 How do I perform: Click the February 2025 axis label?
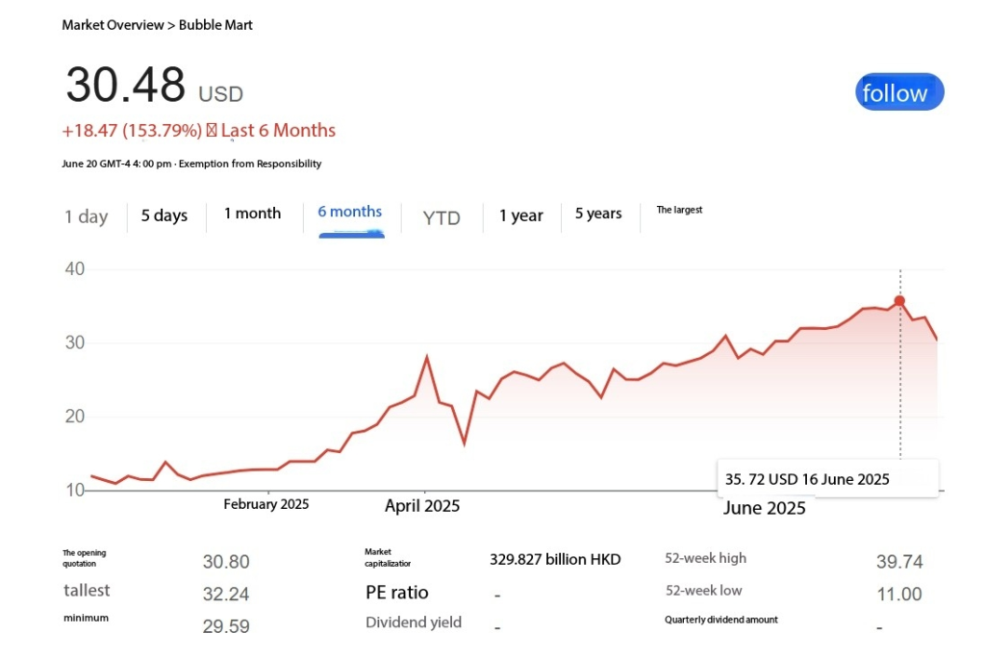[x=266, y=504]
